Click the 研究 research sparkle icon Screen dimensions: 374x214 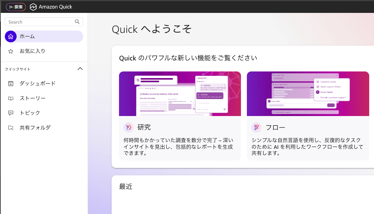tap(128, 127)
